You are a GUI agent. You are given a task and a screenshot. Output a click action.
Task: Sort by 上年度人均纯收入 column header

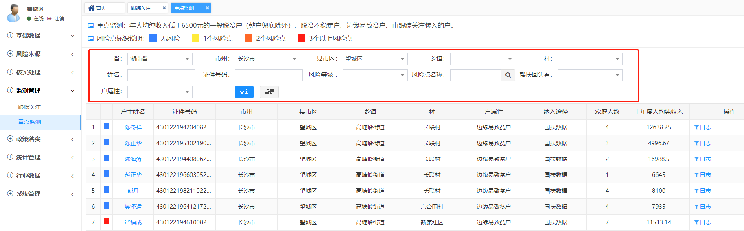(x=659, y=112)
